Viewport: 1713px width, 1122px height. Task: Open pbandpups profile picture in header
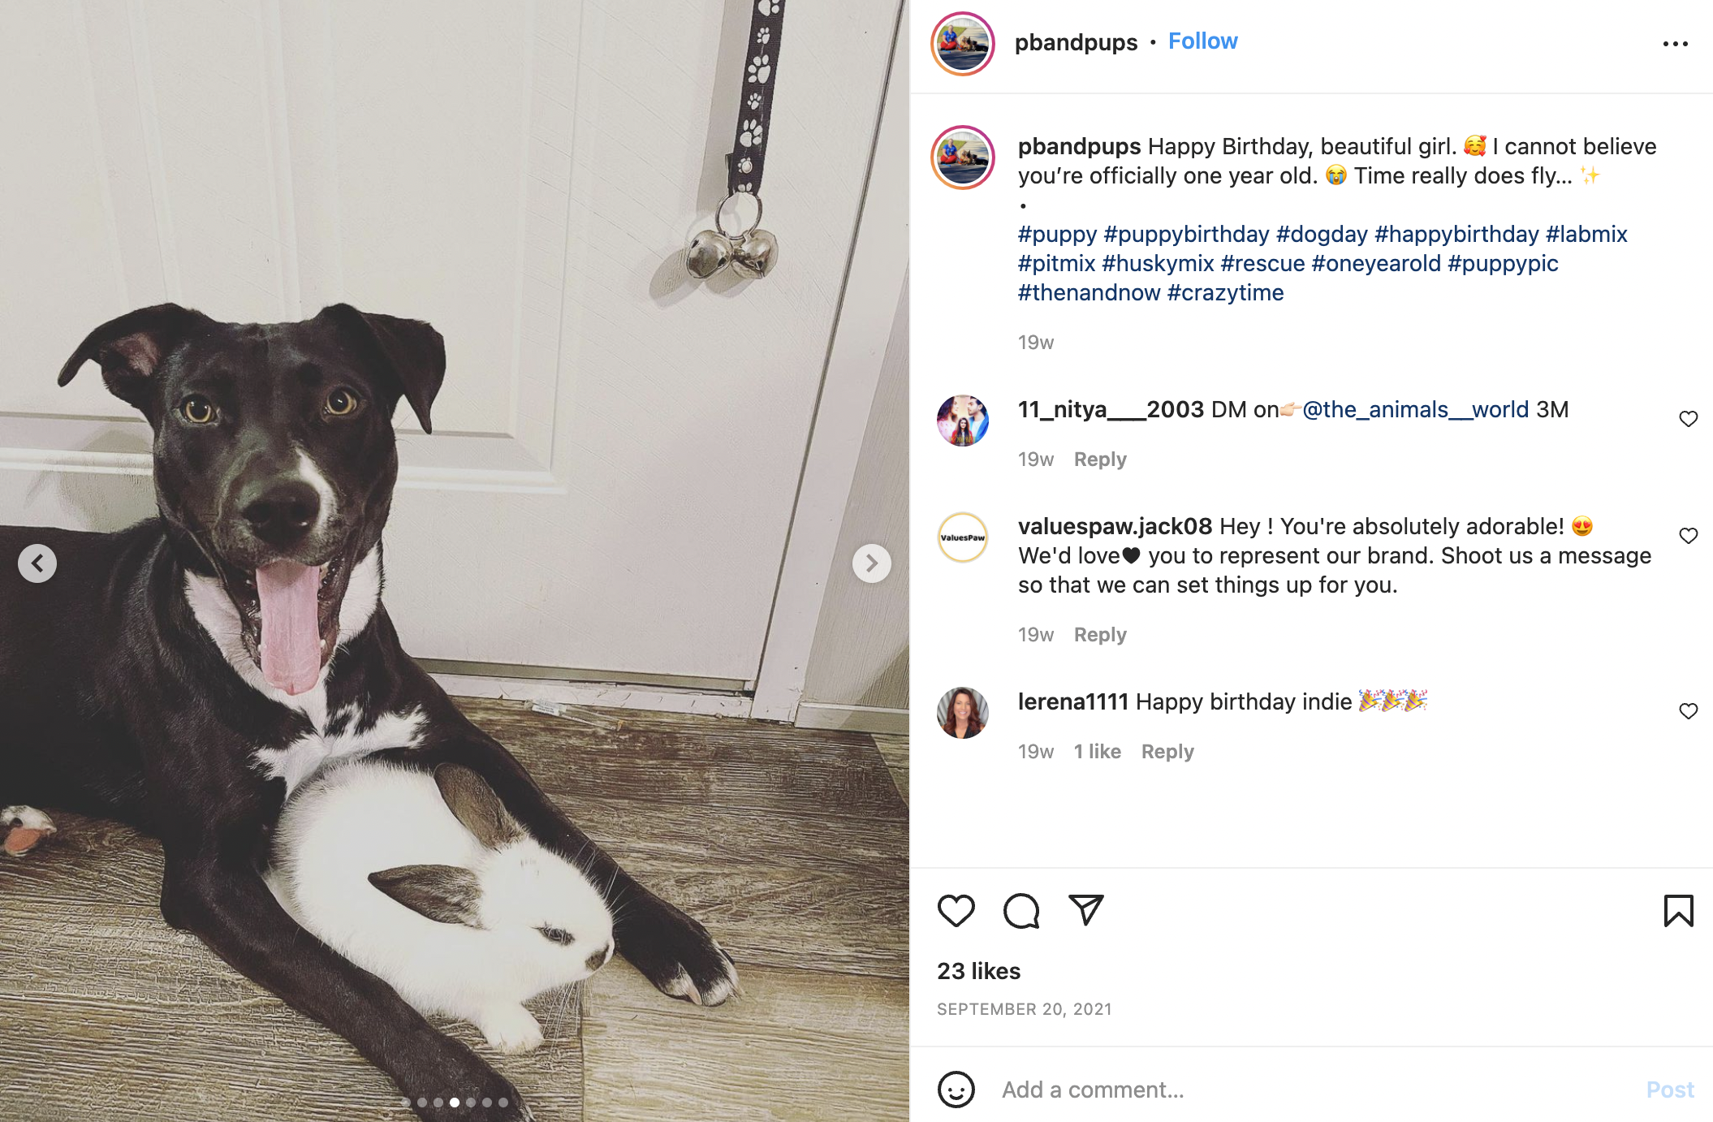963,44
